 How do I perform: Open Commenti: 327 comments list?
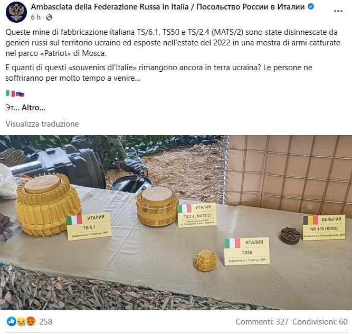point(262,322)
